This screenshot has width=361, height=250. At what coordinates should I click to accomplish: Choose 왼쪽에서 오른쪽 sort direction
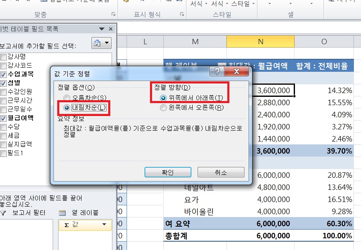[164, 108]
